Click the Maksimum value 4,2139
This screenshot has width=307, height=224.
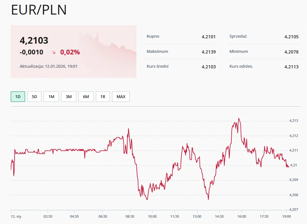(x=209, y=52)
